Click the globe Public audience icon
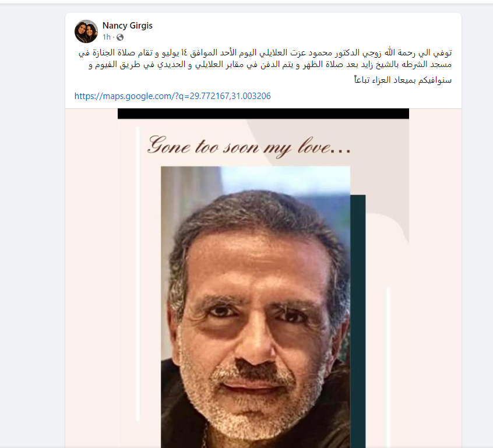 click(120, 37)
